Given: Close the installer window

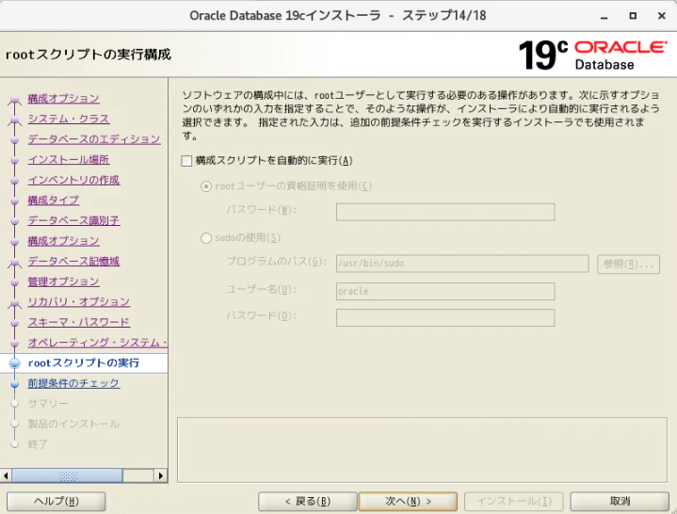Looking at the screenshot, I should click(x=661, y=16).
